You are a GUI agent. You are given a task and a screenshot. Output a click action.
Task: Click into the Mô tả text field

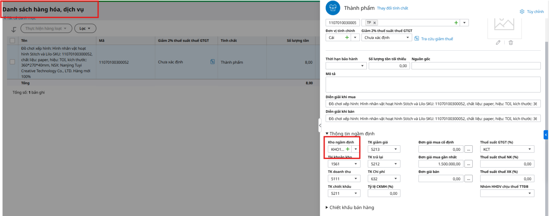click(433, 84)
